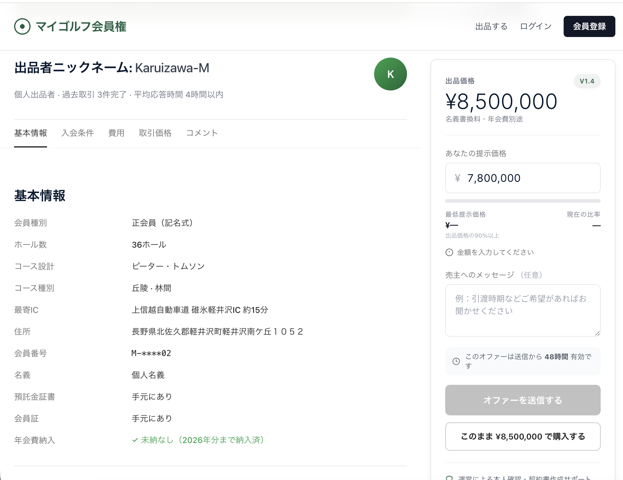623x480 pixels.
Task: Switch to the 入会条件 tab
Action: 78,133
